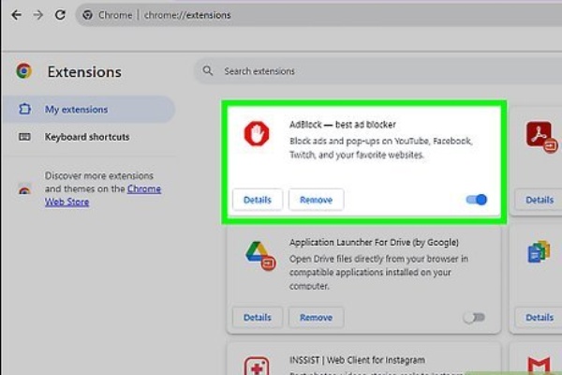The image size is (562, 375).
Task: Open Details for Application Launcher For Drive
Action: click(x=258, y=317)
